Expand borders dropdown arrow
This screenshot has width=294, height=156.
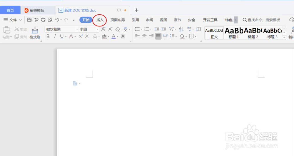pos(196,36)
